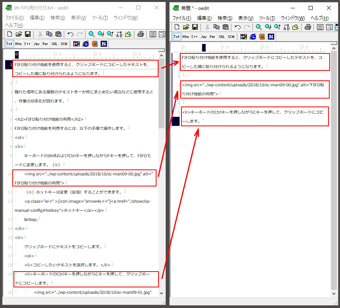
Task: Open the ファイル(F) menu
Action: pyautogui.click(x=13, y=18)
